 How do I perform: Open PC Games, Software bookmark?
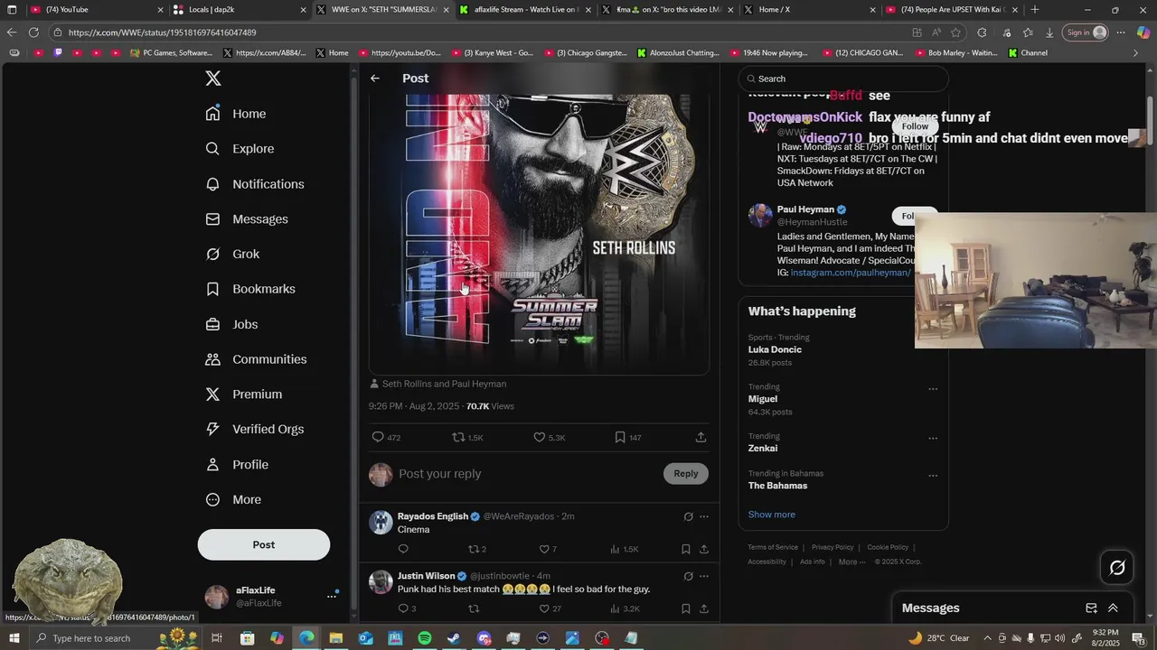tap(171, 53)
